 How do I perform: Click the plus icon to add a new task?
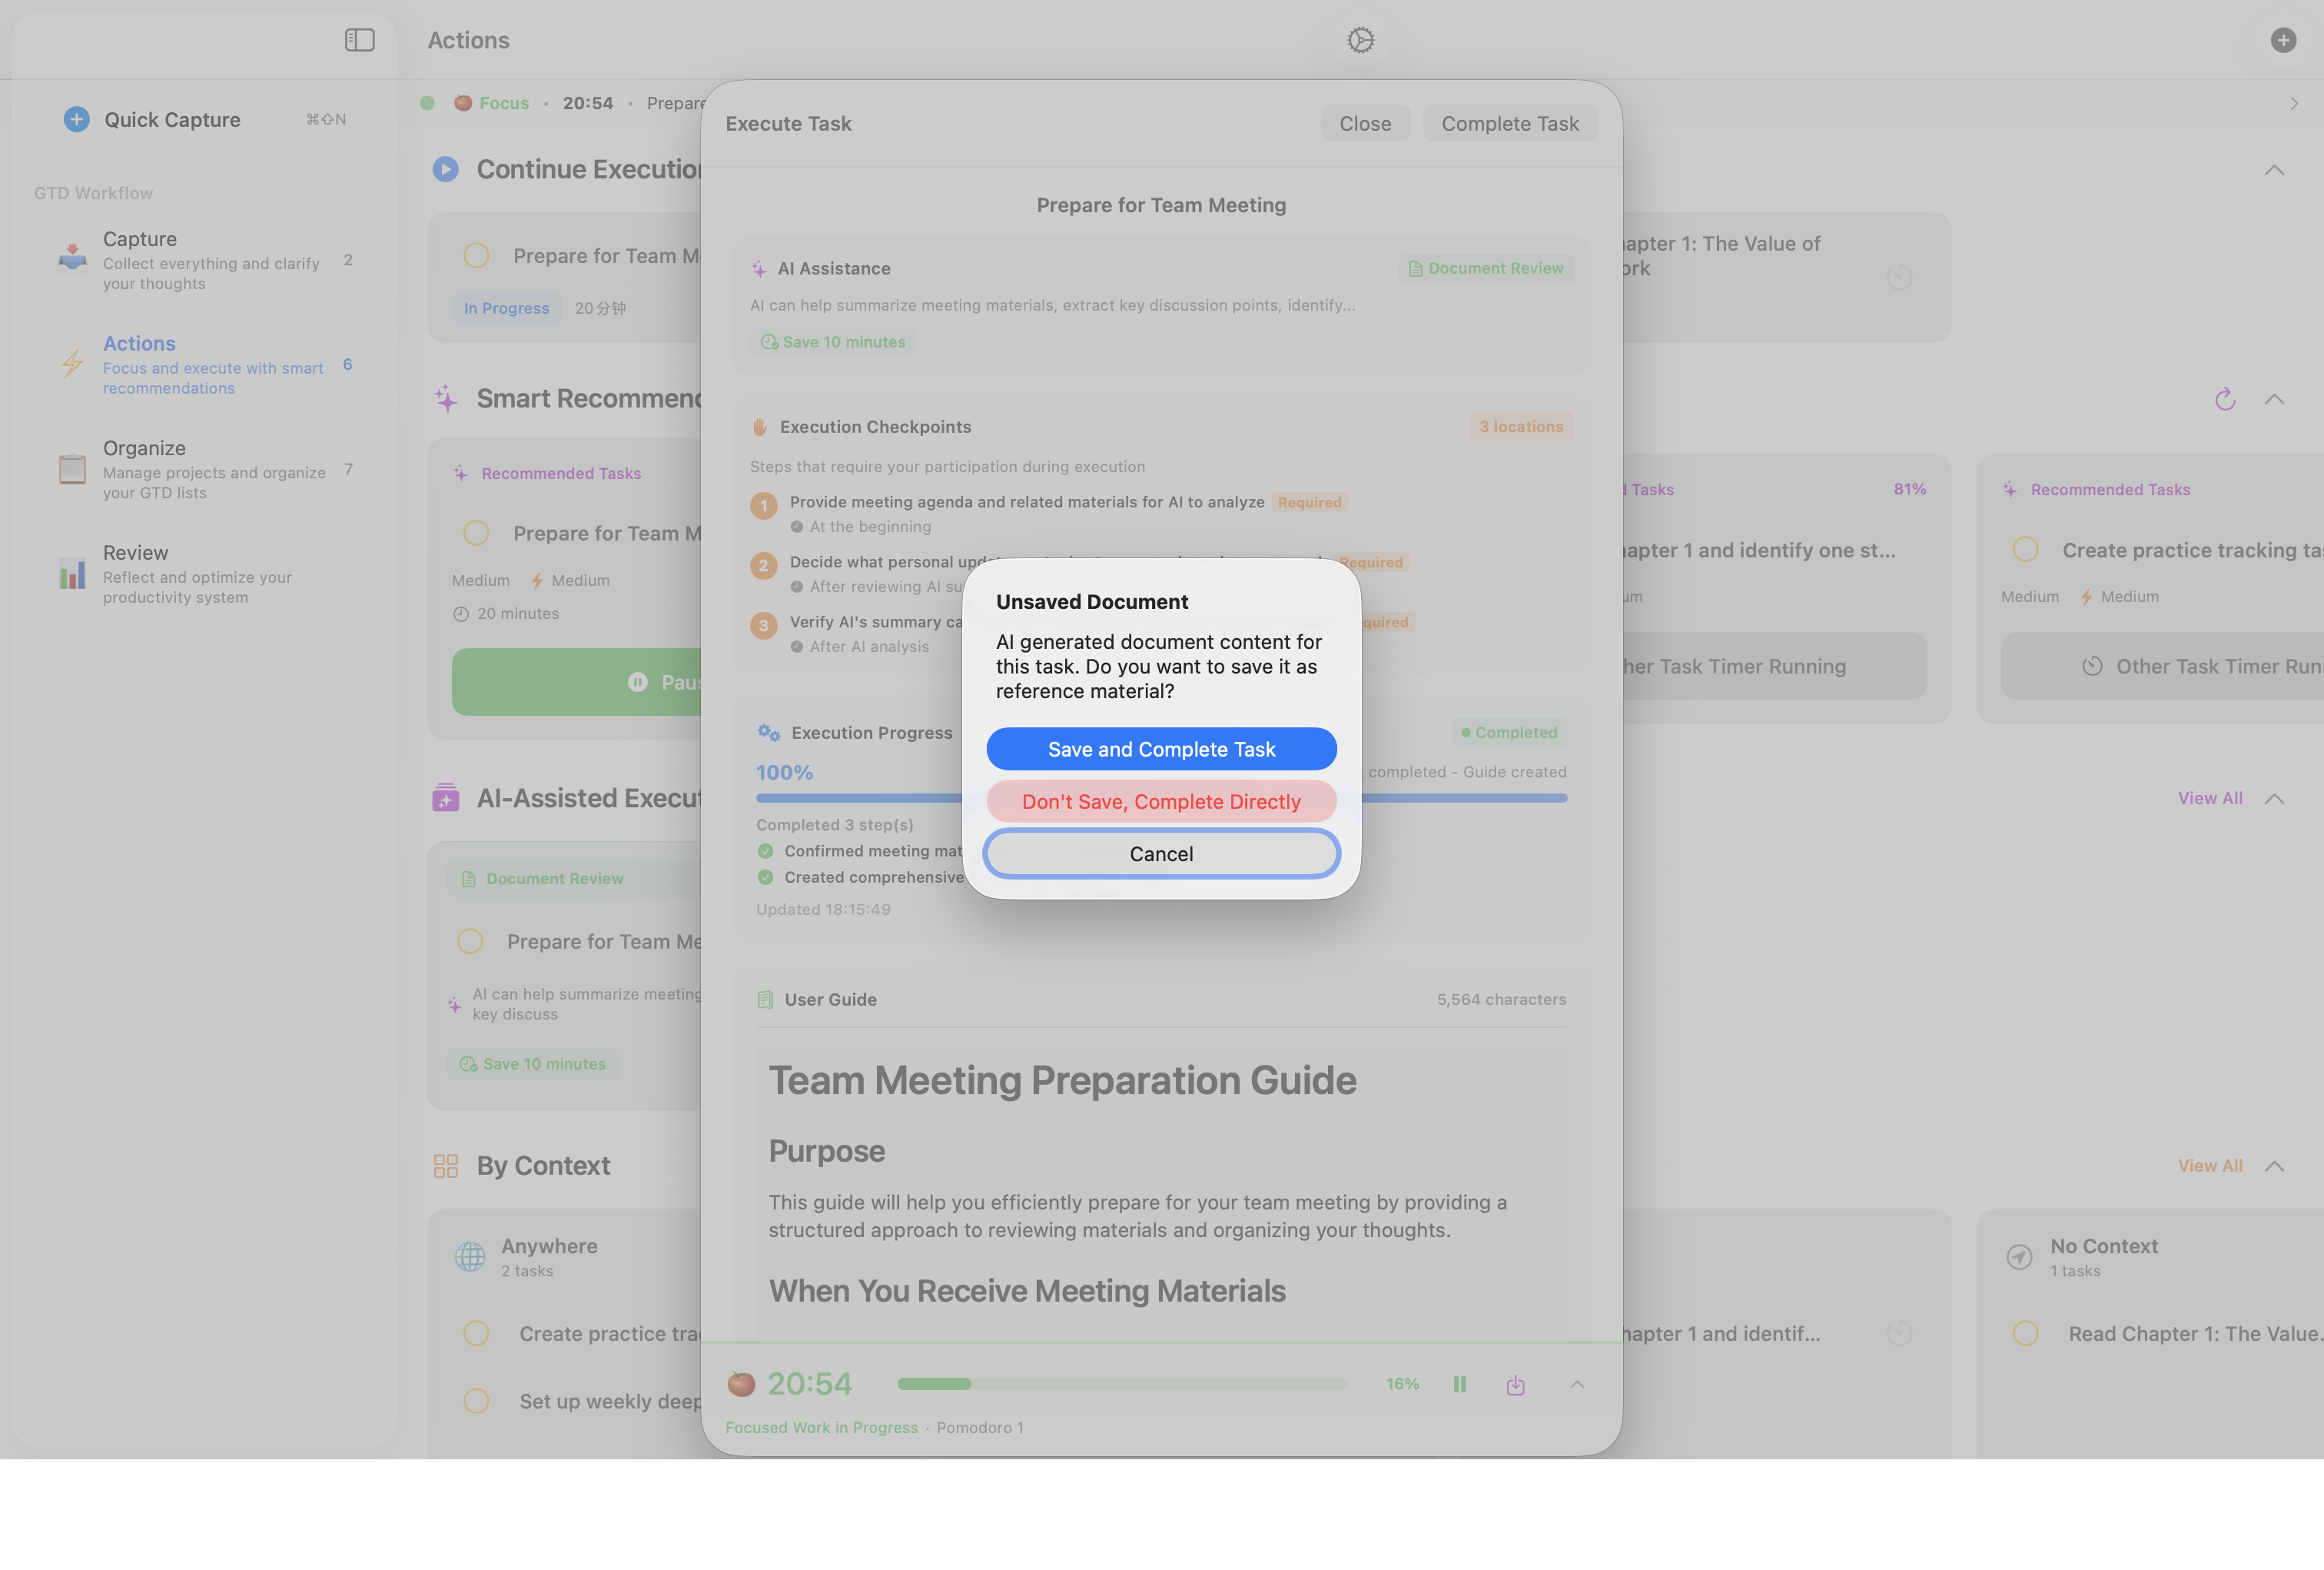[2283, 40]
